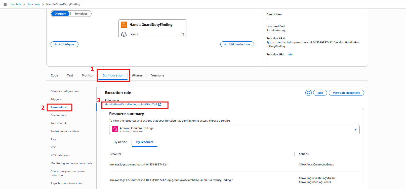Open Triggers settings
Screen dimensions: 406x189
pos(56,99)
